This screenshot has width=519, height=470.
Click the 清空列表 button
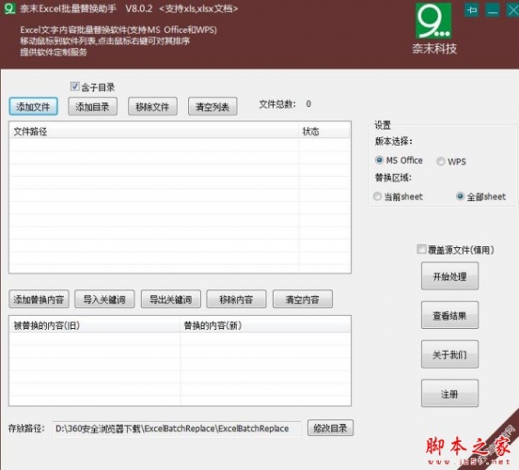[x=212, y=106]
